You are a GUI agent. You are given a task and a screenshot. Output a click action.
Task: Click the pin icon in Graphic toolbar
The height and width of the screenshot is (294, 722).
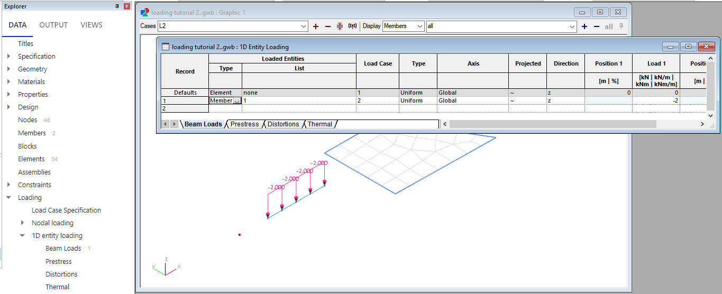tap(621, 26)
